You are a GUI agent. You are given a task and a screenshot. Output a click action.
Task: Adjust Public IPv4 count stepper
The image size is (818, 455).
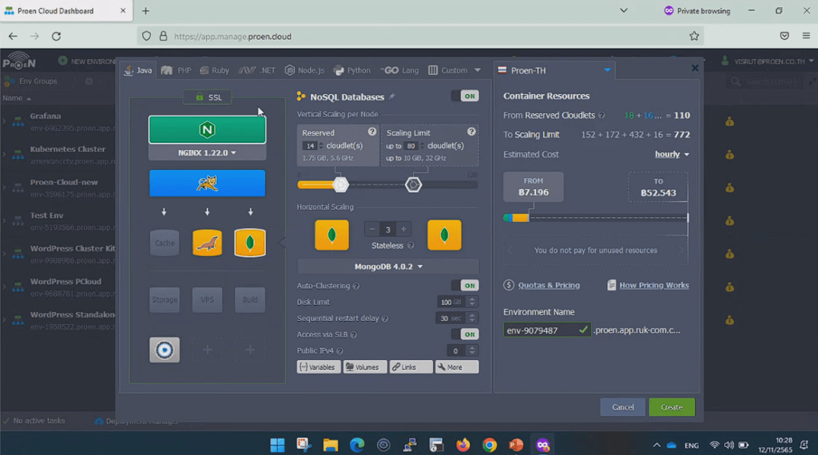pos(472,350)
